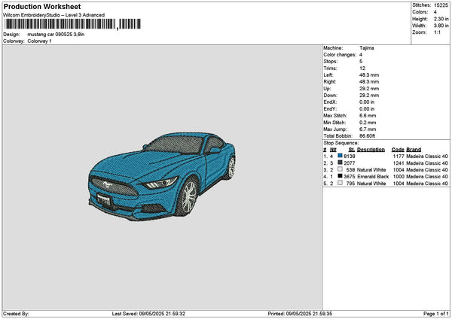Click the white swatch in the 795 row
Screen dimensions: 452x319
[x=341, y=183]
